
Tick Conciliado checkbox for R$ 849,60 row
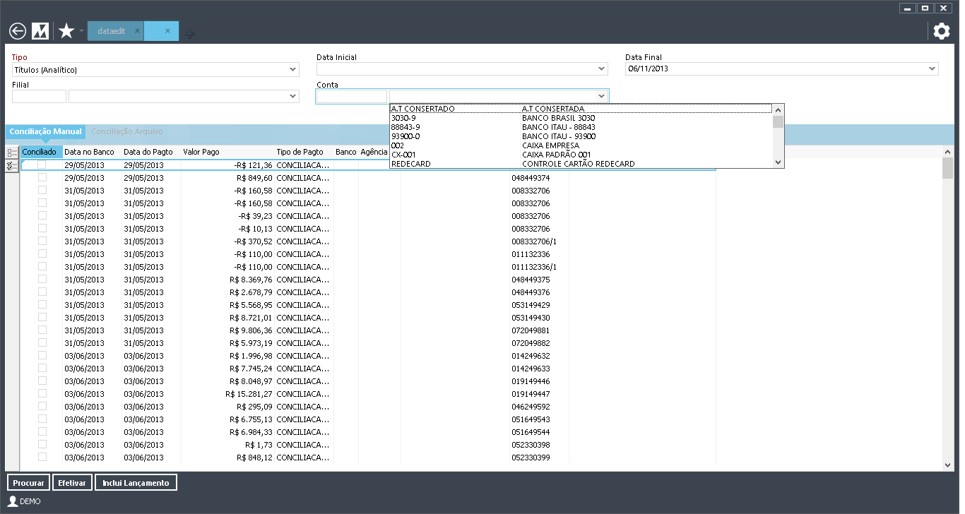pyautogui.click(x=42, y=178)
